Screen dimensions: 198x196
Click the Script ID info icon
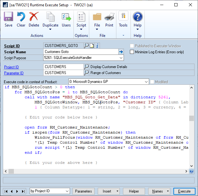97,46
